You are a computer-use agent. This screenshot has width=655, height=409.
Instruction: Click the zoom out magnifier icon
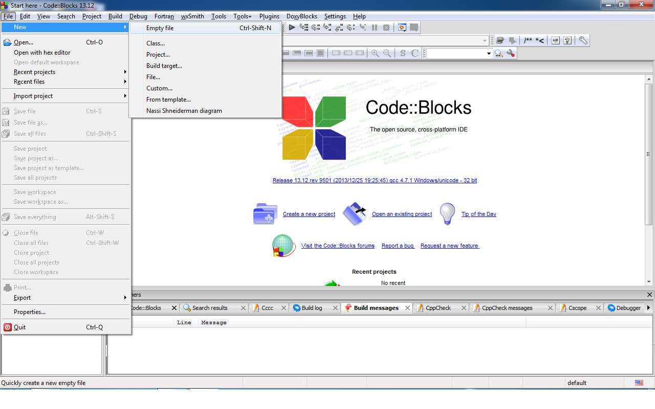pos(387,53)
